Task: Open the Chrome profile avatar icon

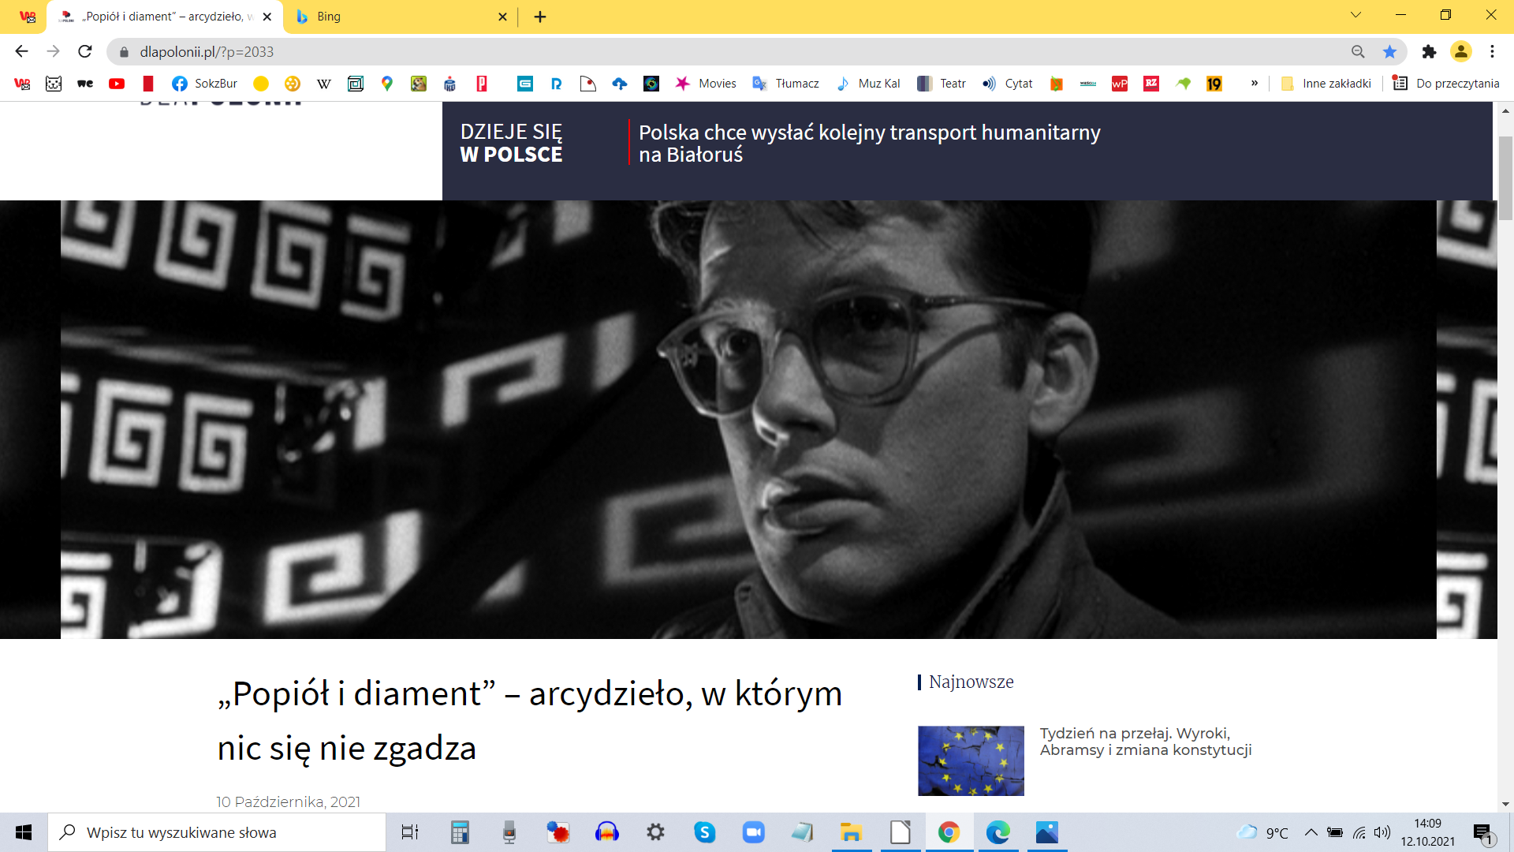Action: 1461,51
